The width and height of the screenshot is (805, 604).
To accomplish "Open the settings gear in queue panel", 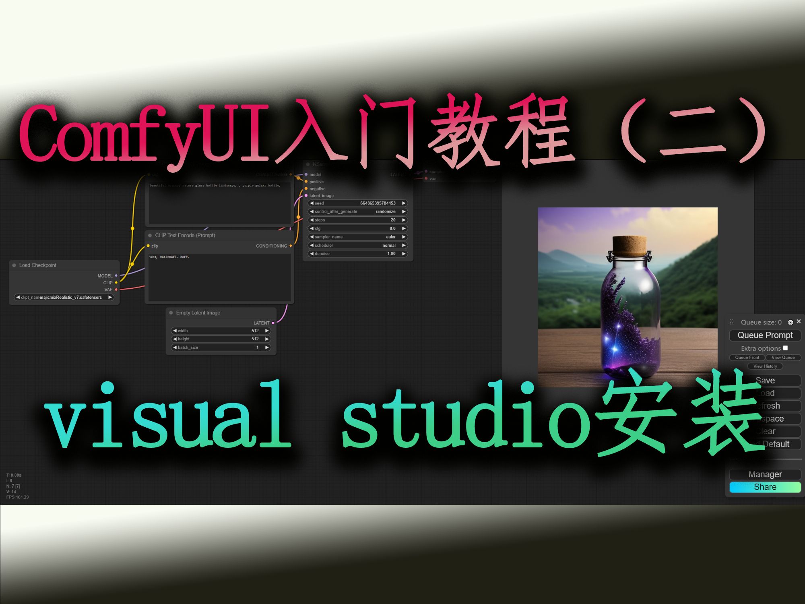I will coord(791,322).
